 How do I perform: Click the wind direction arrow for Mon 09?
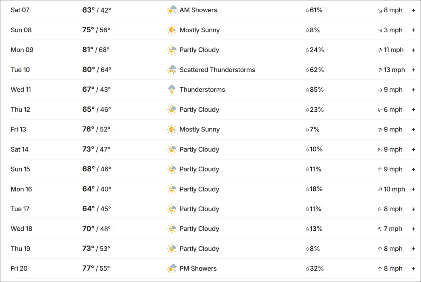(x=380, y=50)
